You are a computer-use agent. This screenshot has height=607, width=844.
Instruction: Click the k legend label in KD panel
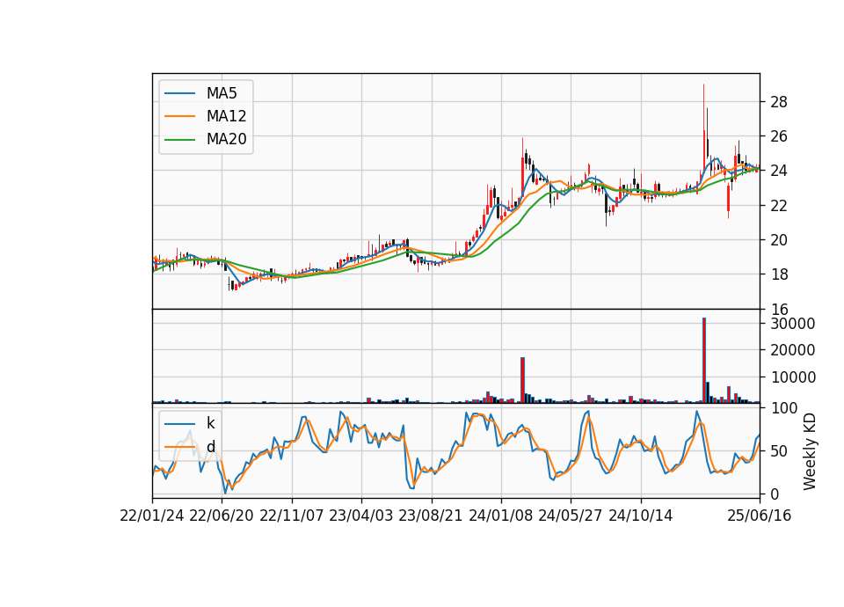pos(210,423)
